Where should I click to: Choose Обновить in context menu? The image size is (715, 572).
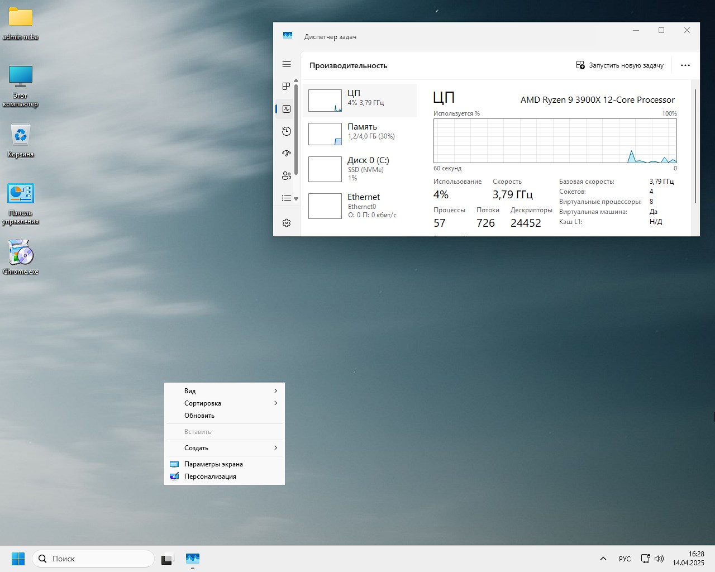point(199,416)
